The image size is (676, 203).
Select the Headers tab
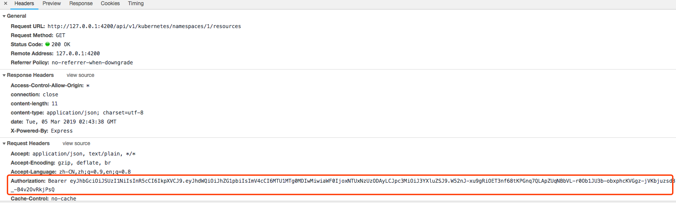click(x=24, y=3)
